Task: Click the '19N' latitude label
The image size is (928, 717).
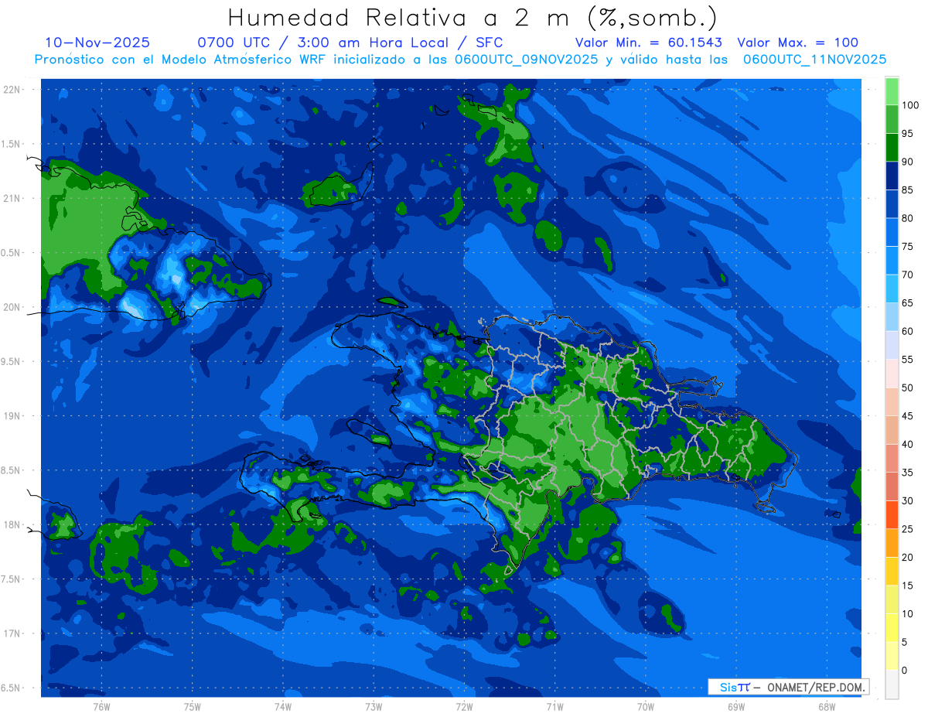Action: pyautogui.click(x=12, y=416)
